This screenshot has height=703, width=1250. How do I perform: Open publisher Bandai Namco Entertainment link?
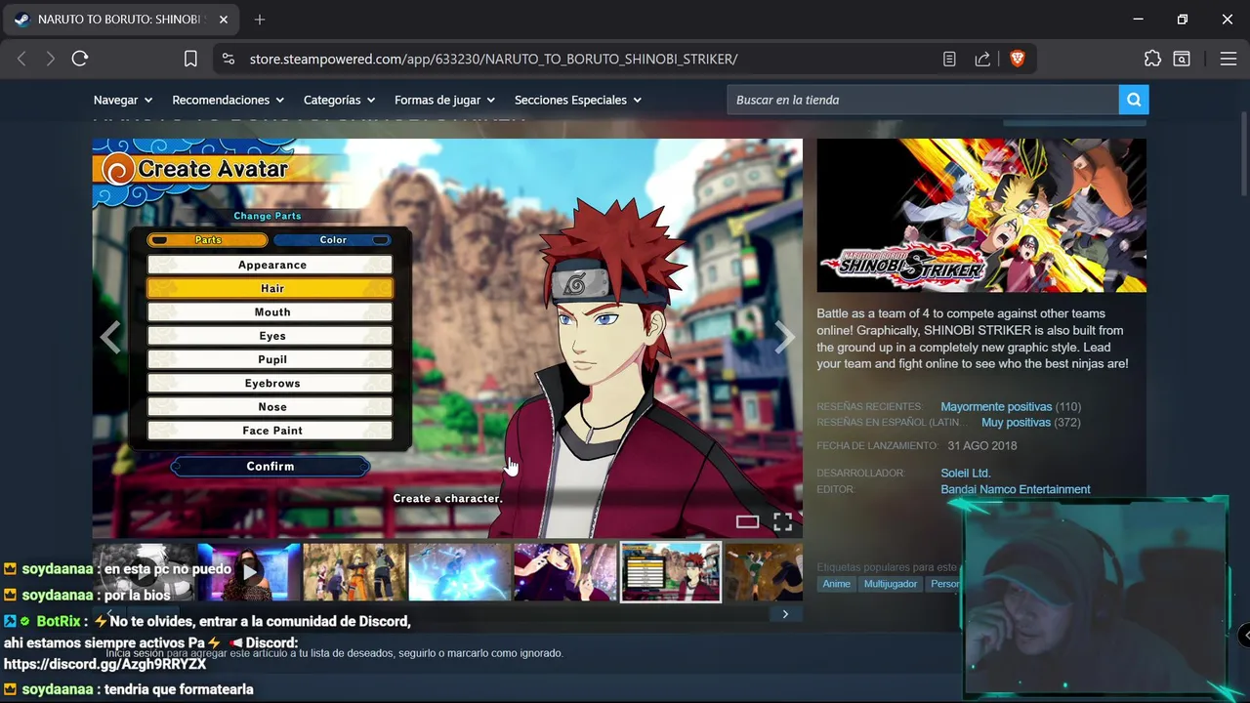pyautogui.click(x=1016, y=489)
